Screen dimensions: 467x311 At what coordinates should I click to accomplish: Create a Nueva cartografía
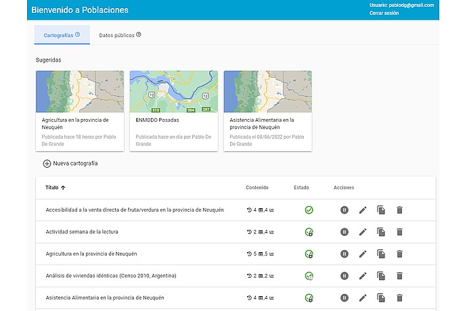pos(70,164)
